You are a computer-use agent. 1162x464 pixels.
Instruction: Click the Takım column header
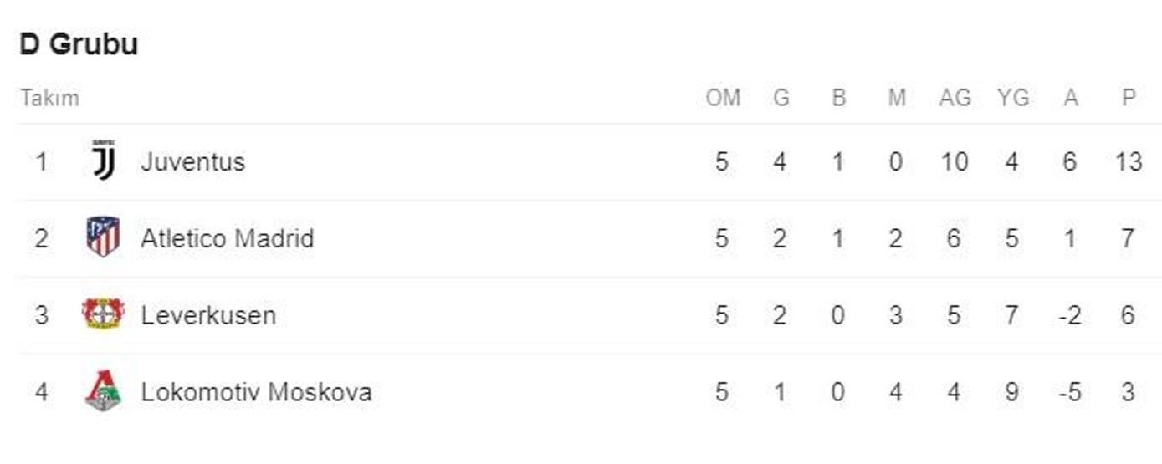[x=49, y=98]
